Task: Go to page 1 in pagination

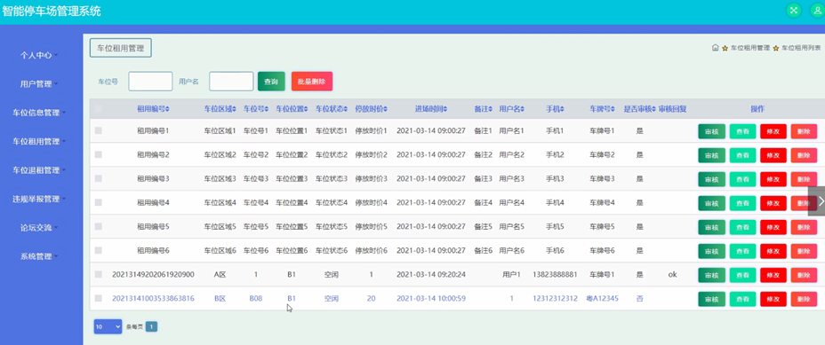Action: pos(151,326)
